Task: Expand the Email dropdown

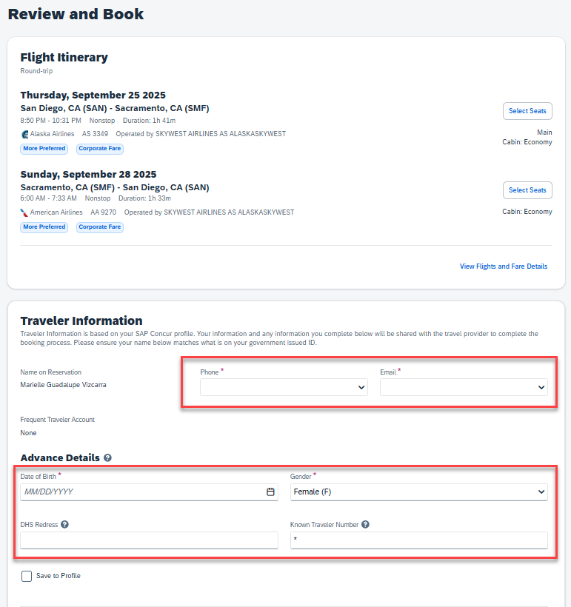Action: [x=464, y=387]
